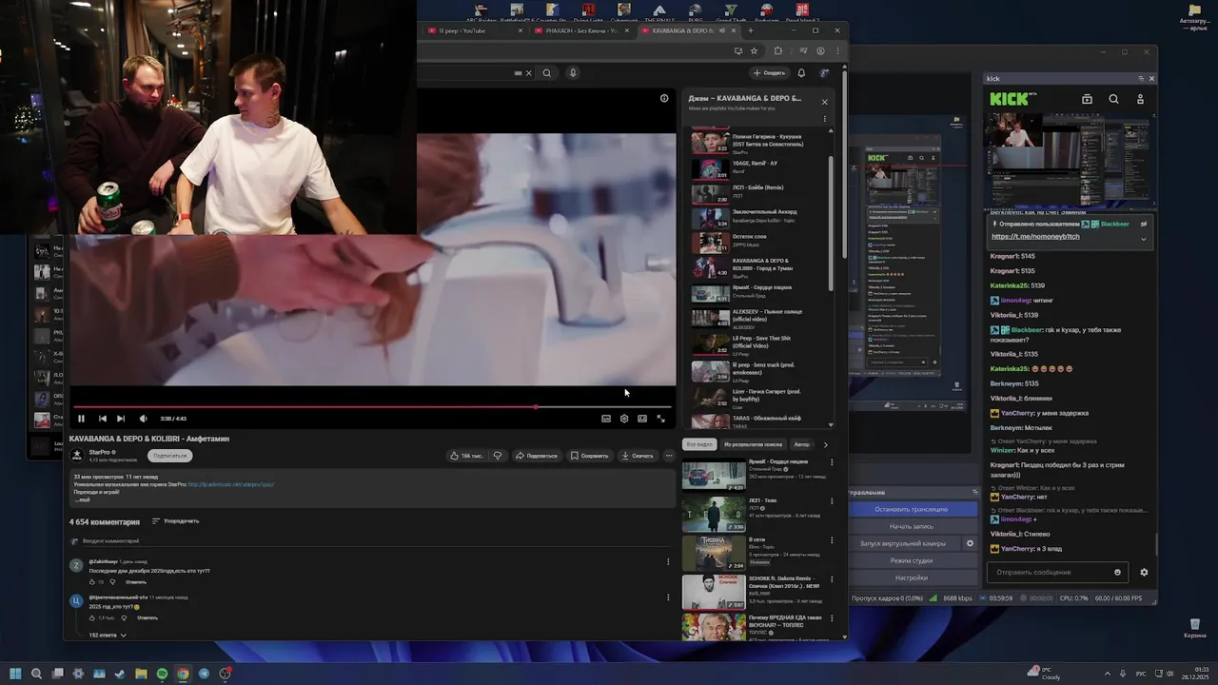Viewport: 1218px width, 685px height.
Task: Open the StarPro channel avatar
Action: click(77, 456)
